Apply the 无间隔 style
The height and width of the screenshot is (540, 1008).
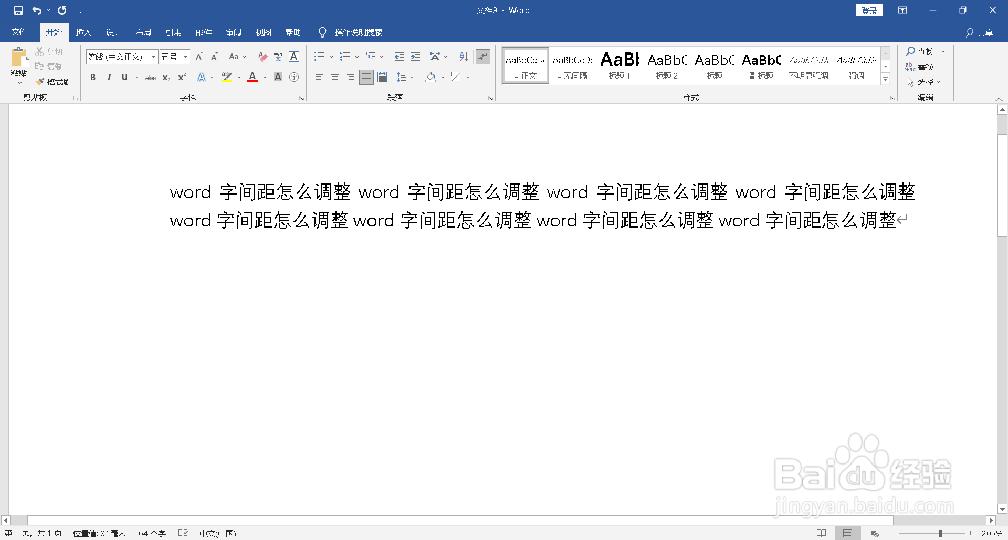(572, 66)
